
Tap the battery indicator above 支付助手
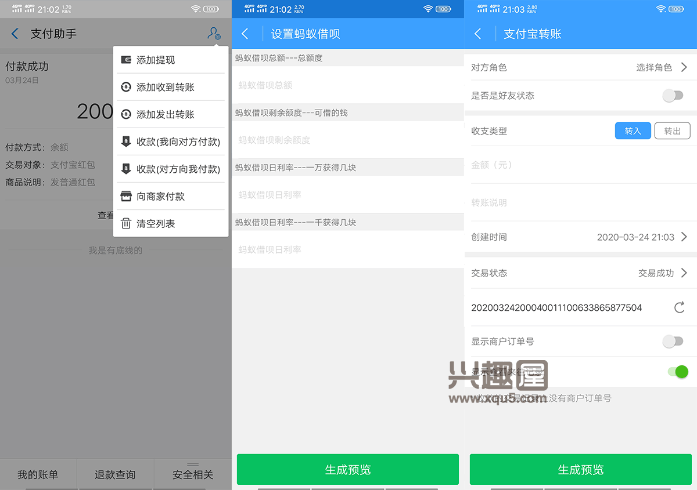211,9
